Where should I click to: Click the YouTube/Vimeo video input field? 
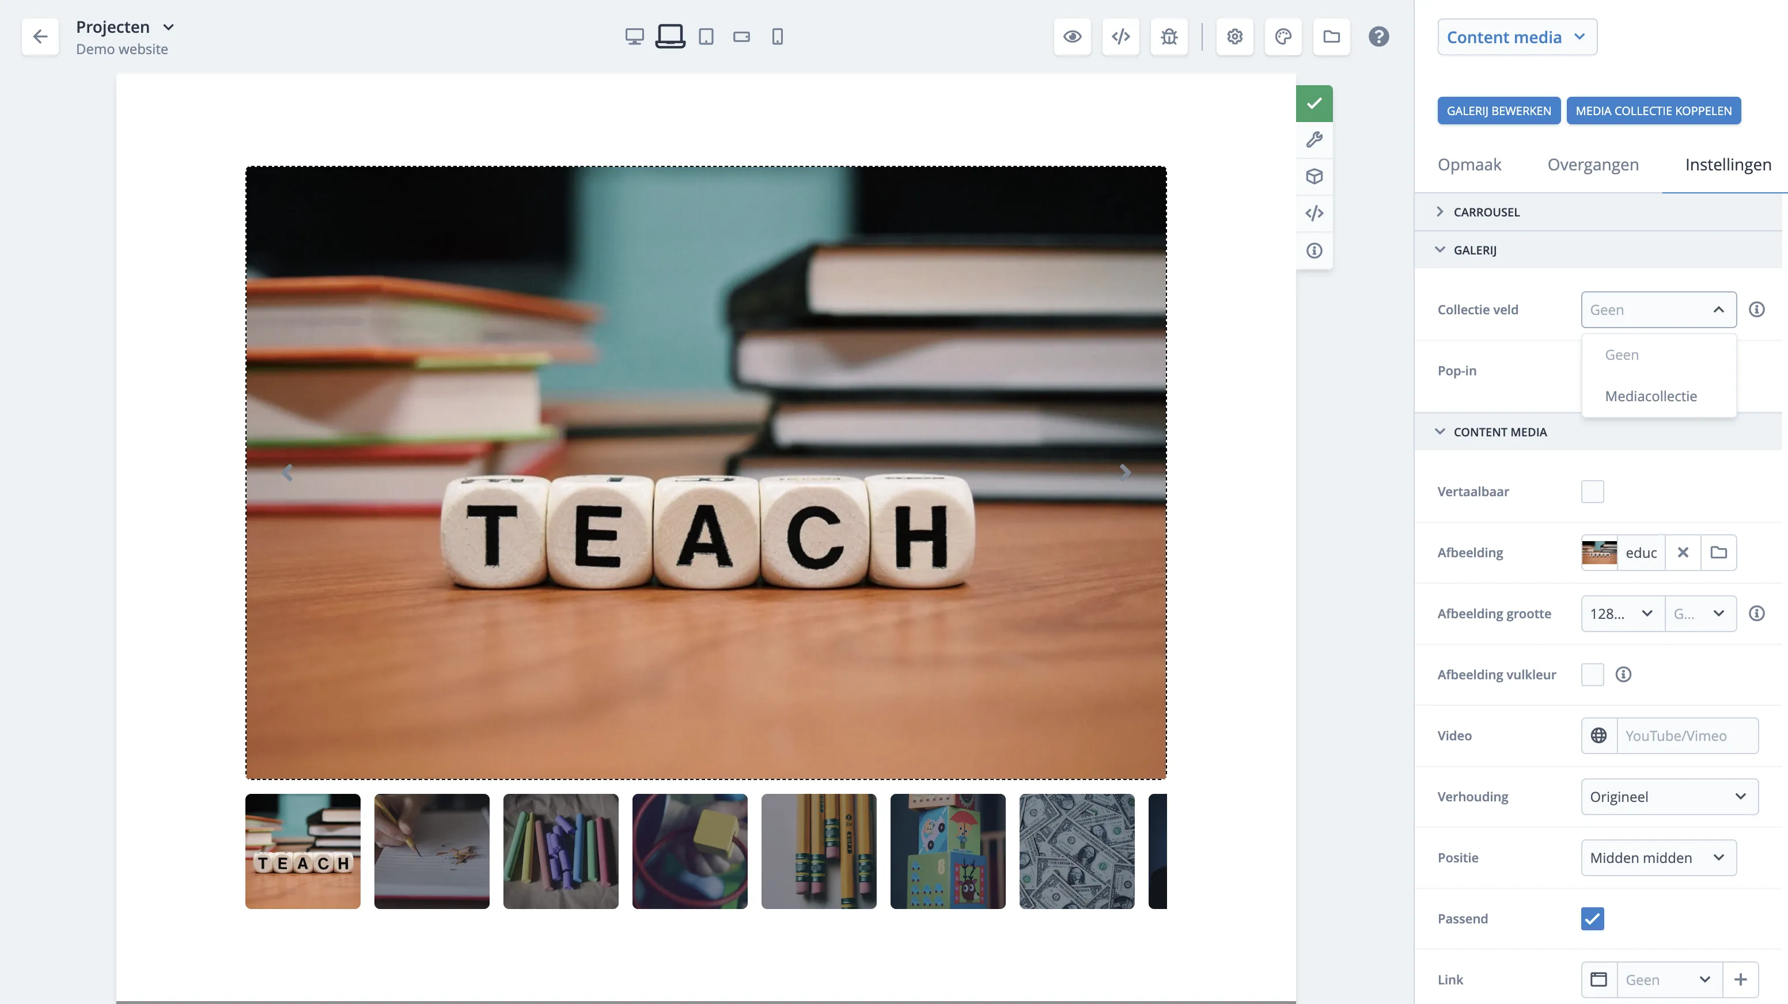(1687, 736)
